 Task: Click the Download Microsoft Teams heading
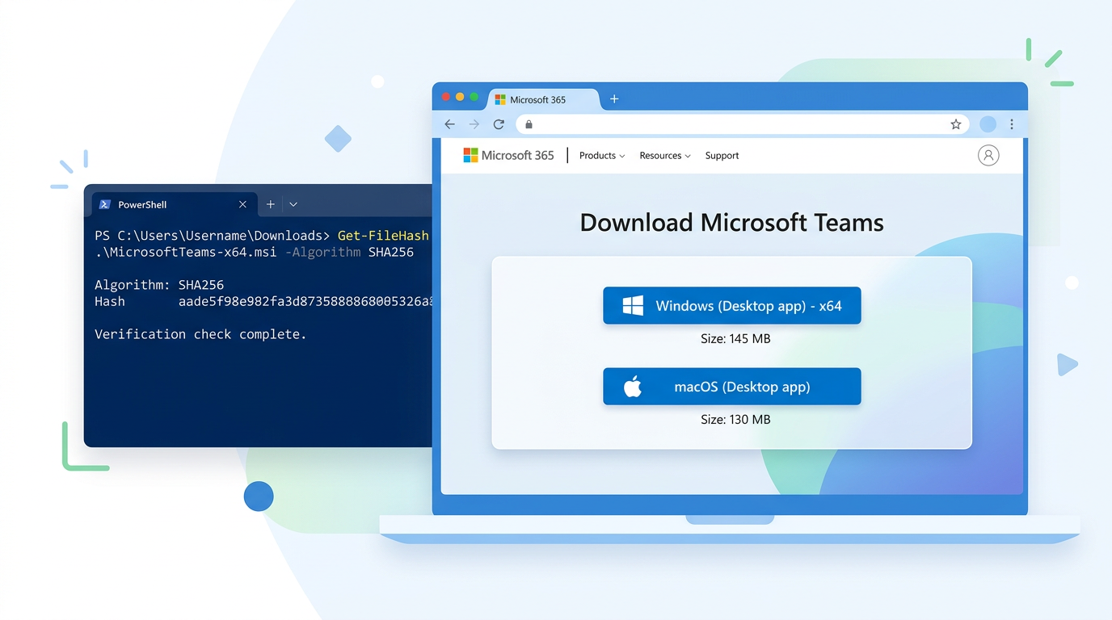tap(732, 222)
